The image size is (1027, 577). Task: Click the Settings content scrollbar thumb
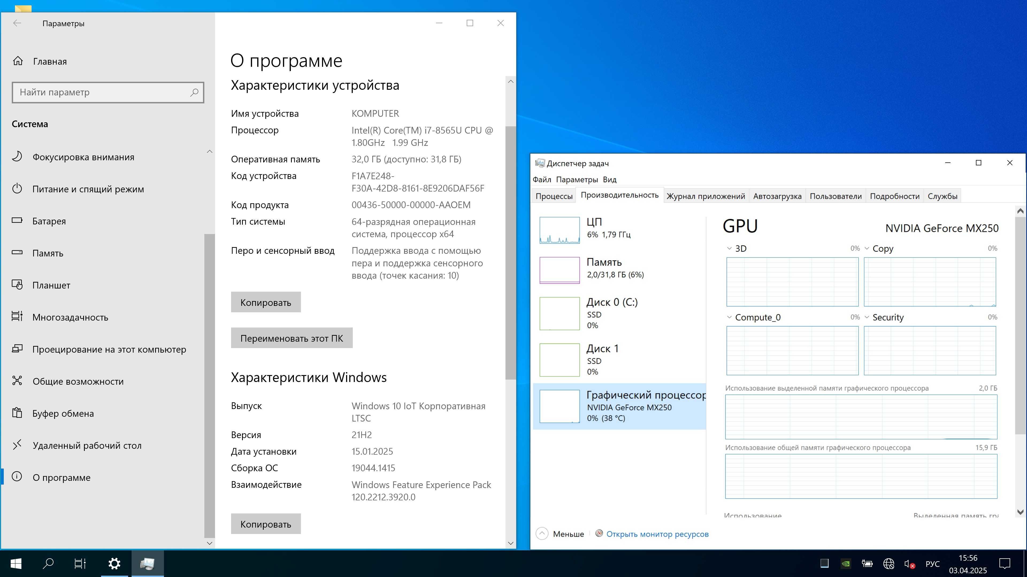click(x=510, y=252)
